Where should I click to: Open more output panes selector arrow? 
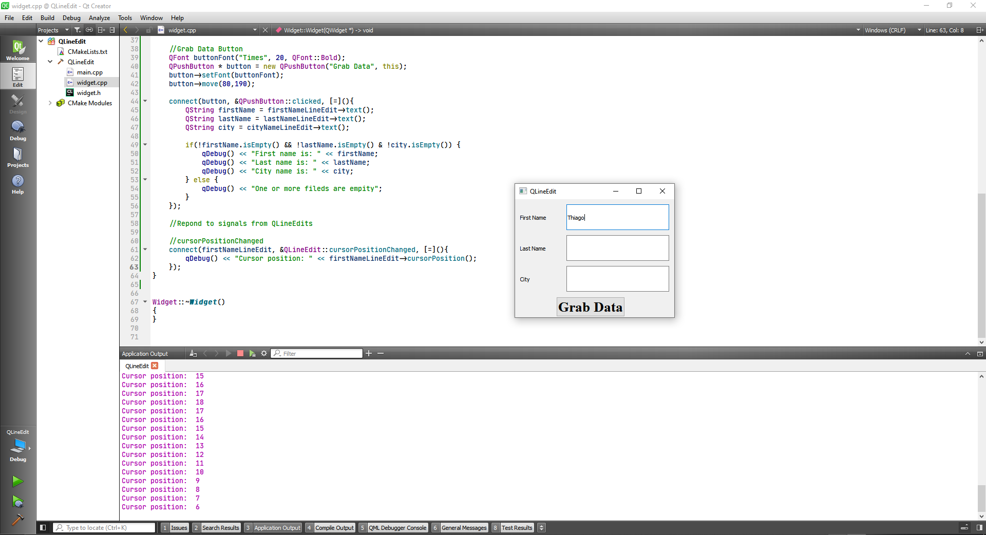pos(541,527)
